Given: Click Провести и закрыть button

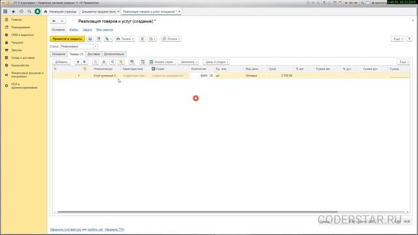Looking at the screenshot, I should tap(67, 39).
